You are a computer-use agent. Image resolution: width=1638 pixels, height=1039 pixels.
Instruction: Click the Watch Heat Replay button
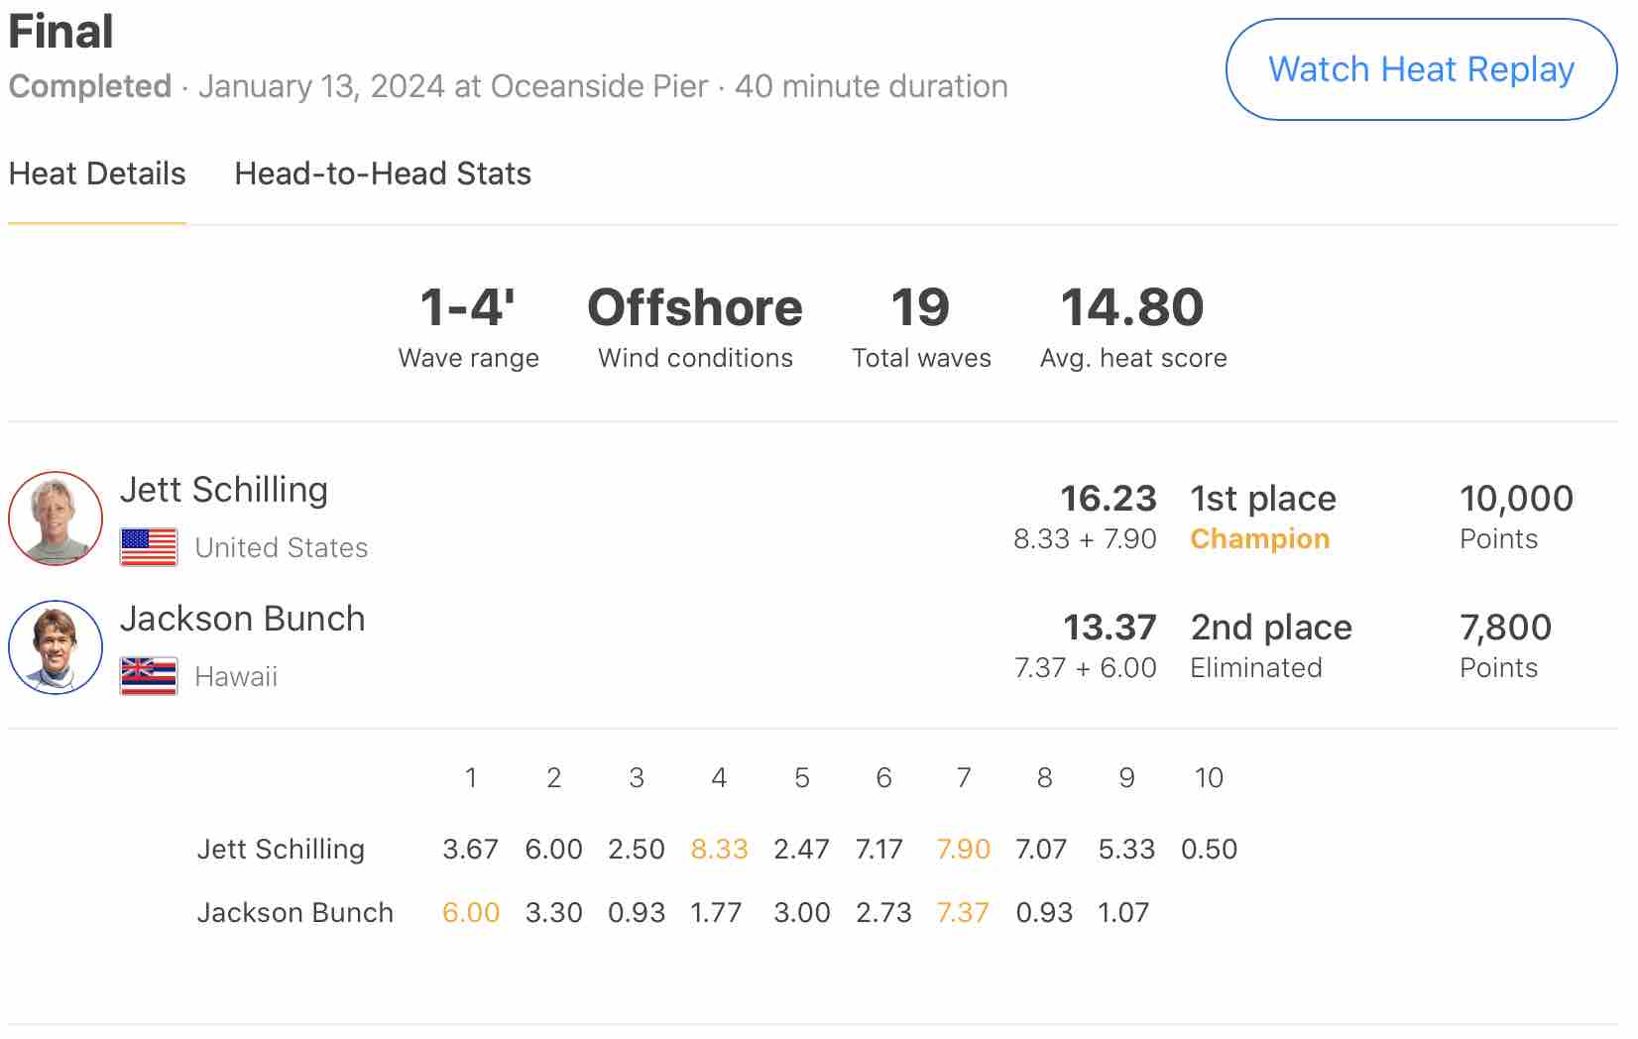point(1421,69)
